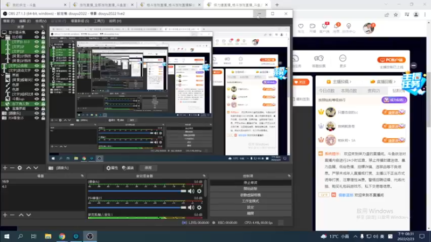Viewport: 431px width, 242px height.
Task: Share this page from the browser toolbar
Action: [x=387, y=15]
